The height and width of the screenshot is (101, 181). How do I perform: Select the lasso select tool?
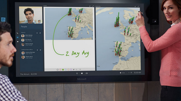[77, 70]
